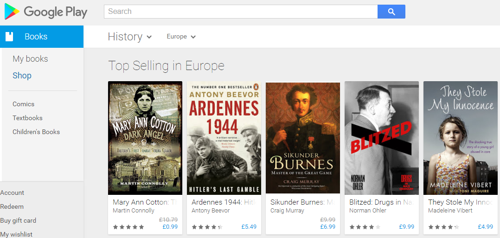Go to Textbooks category
This screenshot has width=500, height=238.
tap(27, 118)
